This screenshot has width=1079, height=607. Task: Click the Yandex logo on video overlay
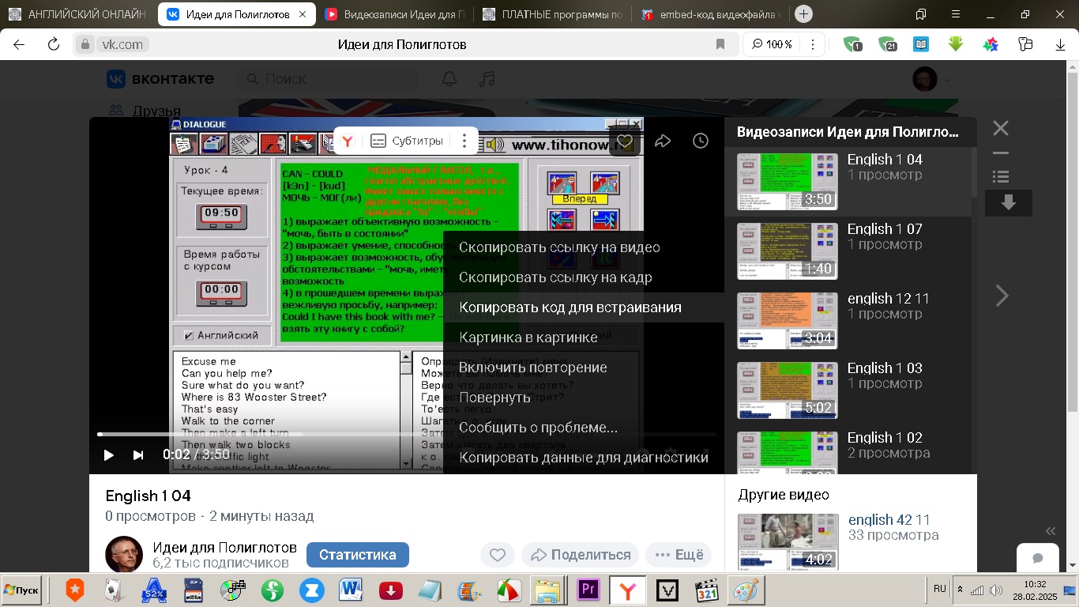pyautogui.click(x=348, y=141)
